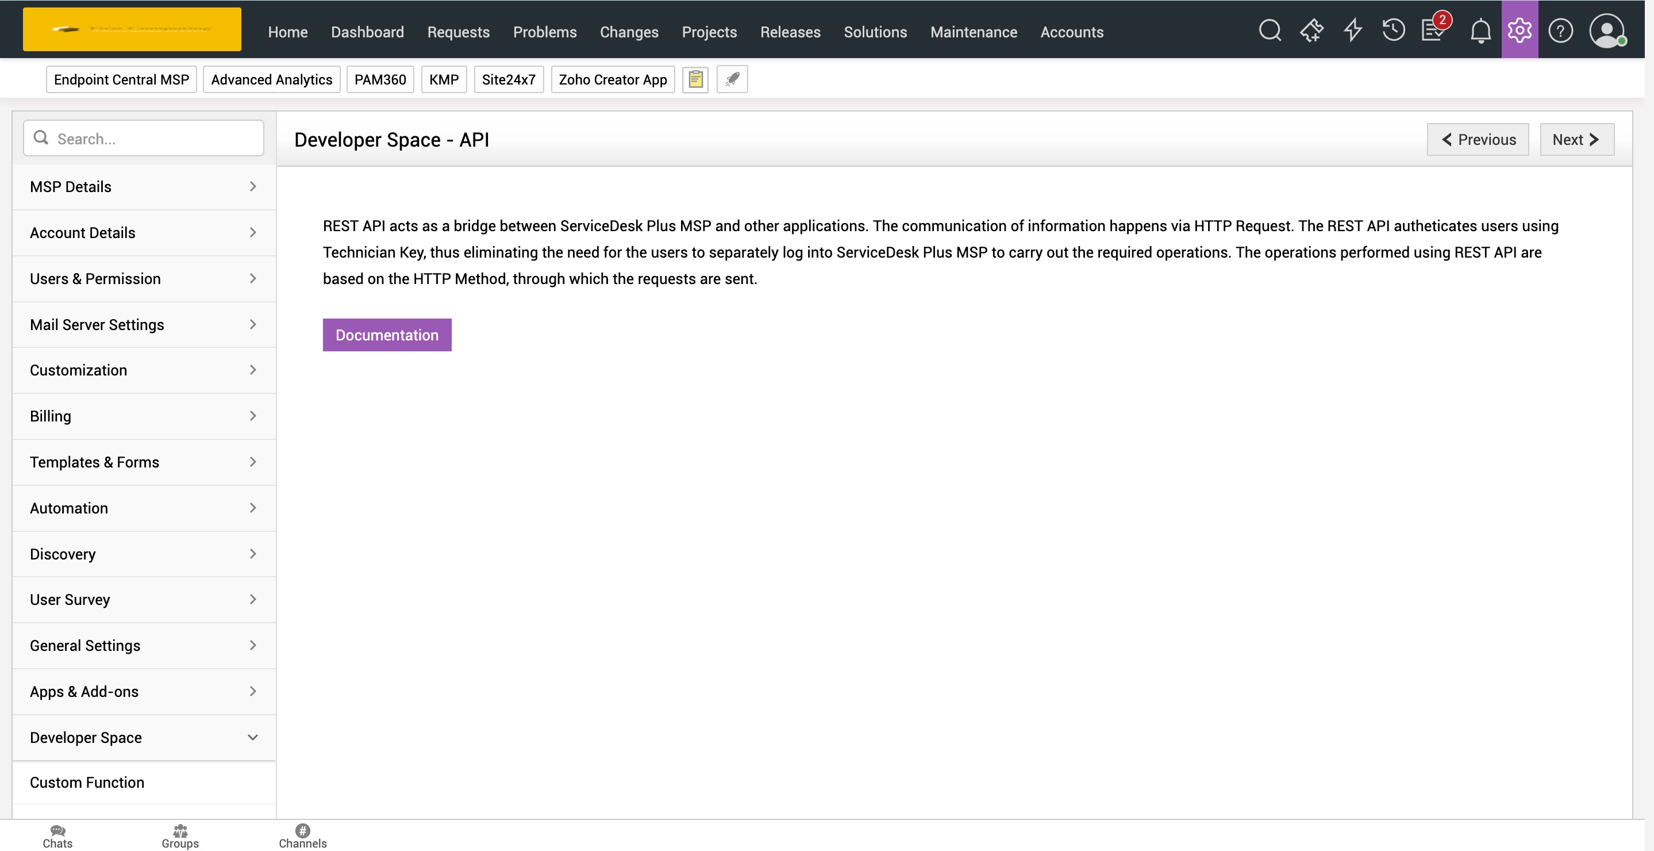This screenshot has height=851, width=1654.
Task: Open notifications bell icon
Action: pyautogui.click(x=1480, y=30)
